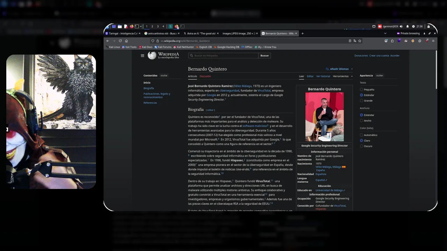Click the lock screen icon in panel

point(428,26)
